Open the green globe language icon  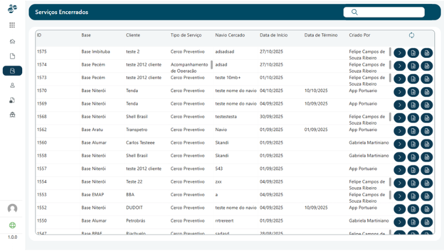pyautogui.click(x=12, y=225)
